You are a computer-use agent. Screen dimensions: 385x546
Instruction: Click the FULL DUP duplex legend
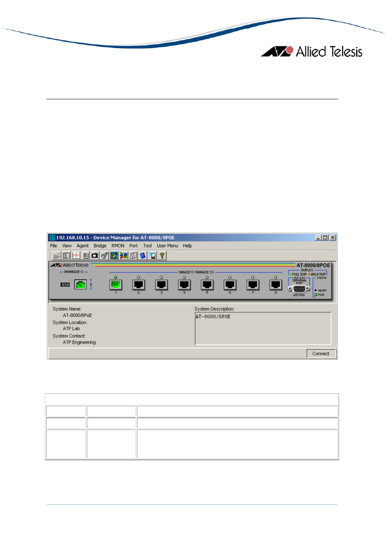[x=298, y=274]
